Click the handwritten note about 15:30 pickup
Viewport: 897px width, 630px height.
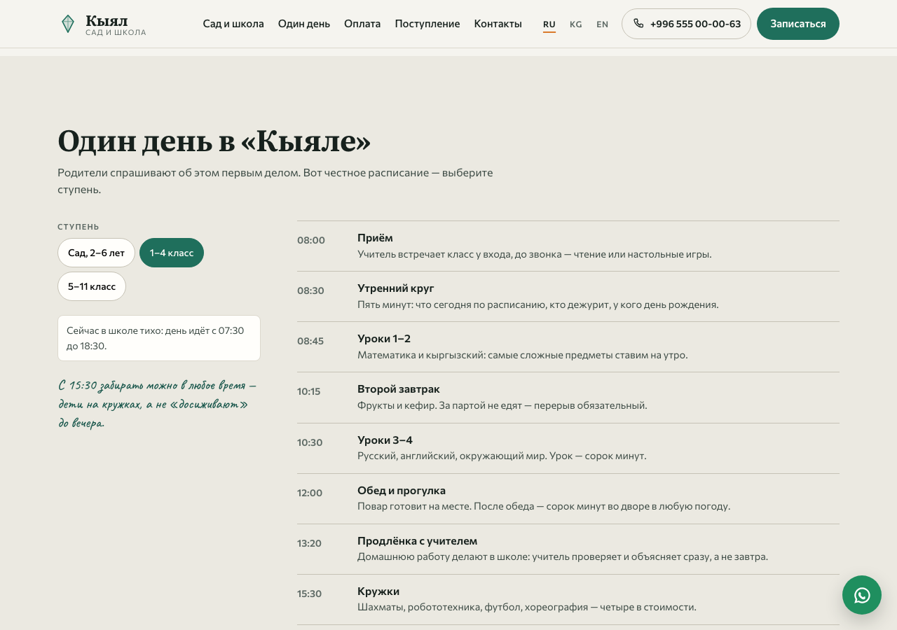pos(158,405)
